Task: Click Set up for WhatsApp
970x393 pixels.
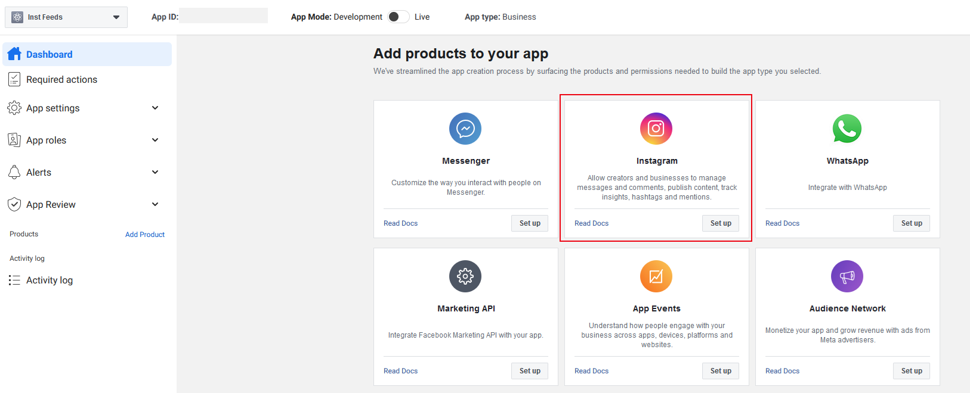Action: pyautogui.click(x=912, y=223)
